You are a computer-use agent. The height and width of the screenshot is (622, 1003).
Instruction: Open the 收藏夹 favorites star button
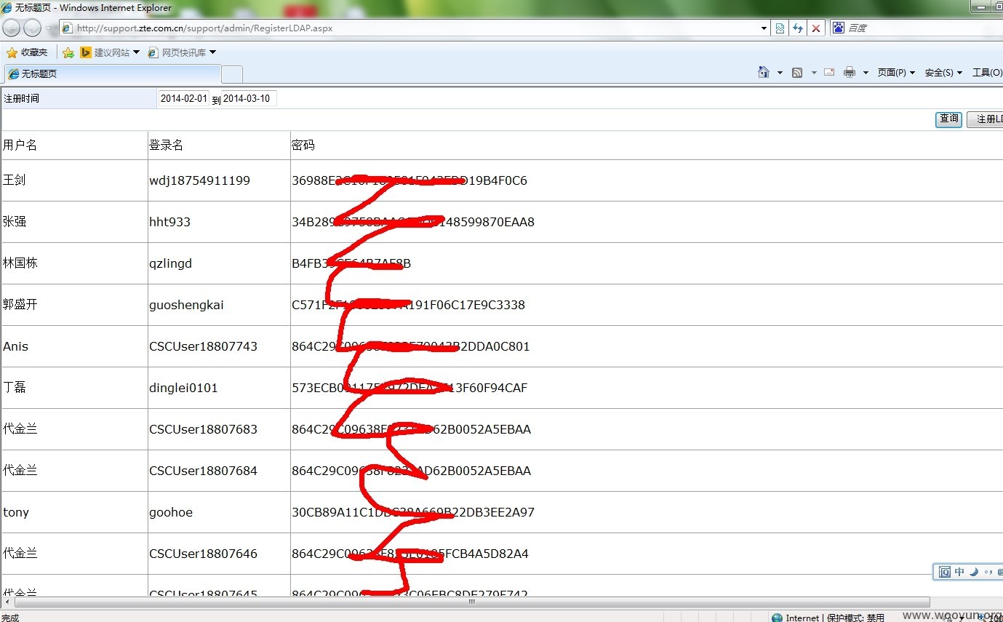27,52
